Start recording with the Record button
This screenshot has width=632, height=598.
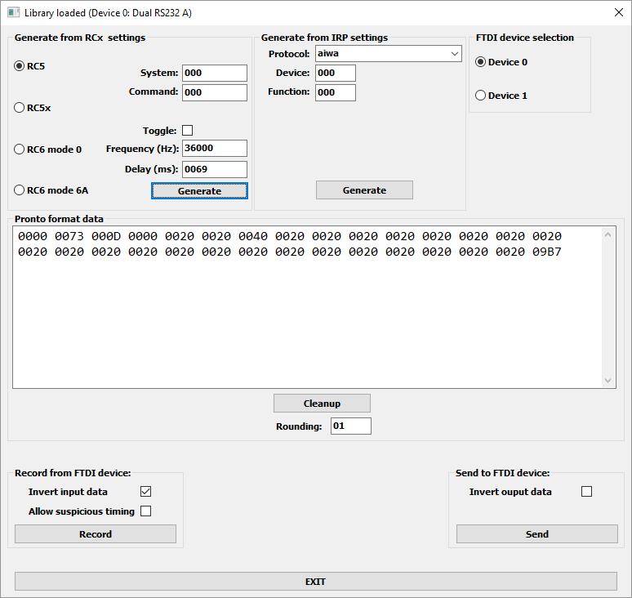point(96,534)
